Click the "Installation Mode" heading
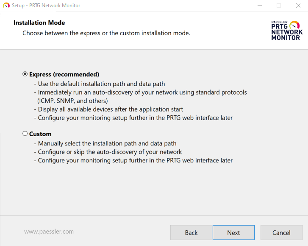Image resolution: width=308 pixels, height=246 pixels. (39, 22)
